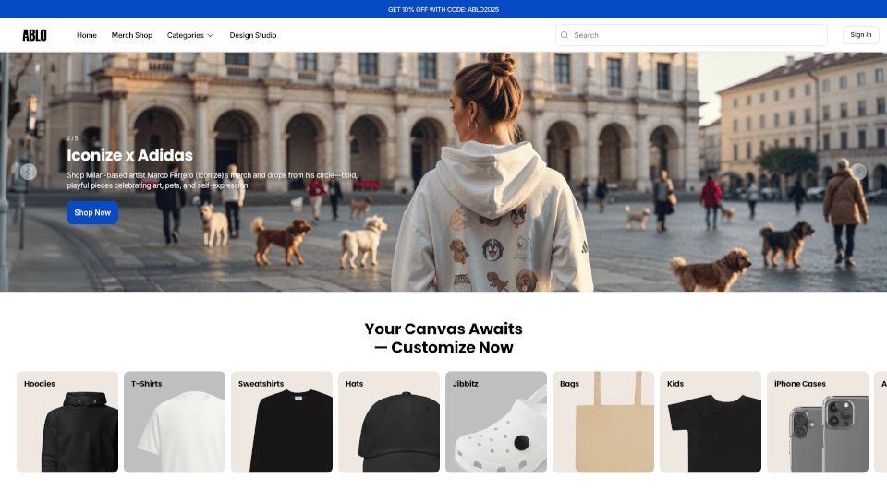Click the promo code banner at top
The image size is (887, 490).
[443, 9]
